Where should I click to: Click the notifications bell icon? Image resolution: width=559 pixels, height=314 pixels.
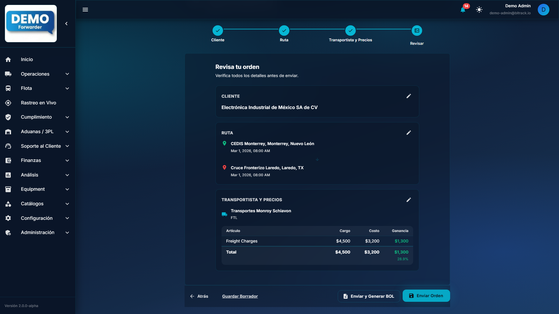(463, 10)
